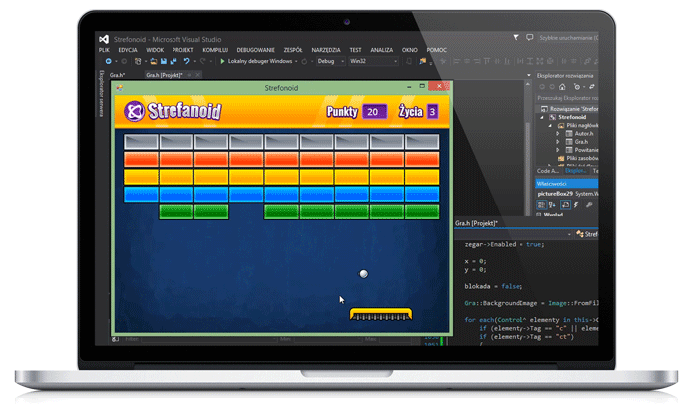Screen dimensions: 693x410
Task: Click the Undo arrow in the toolbar
Action: tap(187, 60)
